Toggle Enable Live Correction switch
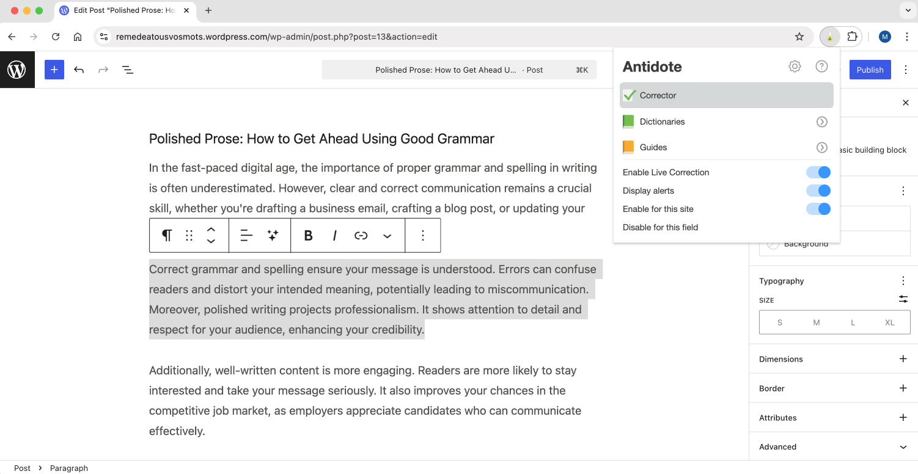 [x=818, y=172]
